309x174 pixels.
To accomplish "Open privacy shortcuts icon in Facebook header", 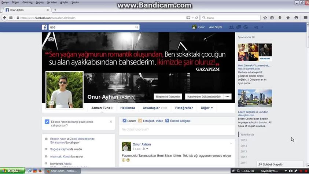I will tap(256, 27).
